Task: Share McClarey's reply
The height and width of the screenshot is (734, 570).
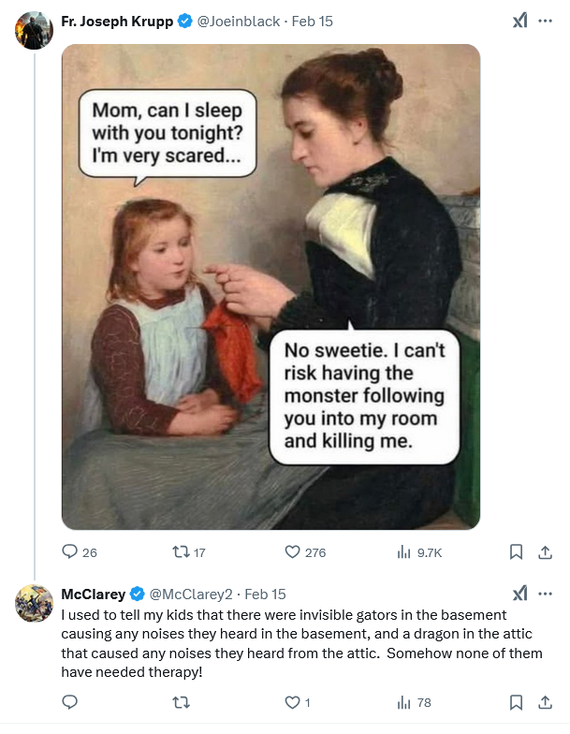Action: tap(544, 702)
